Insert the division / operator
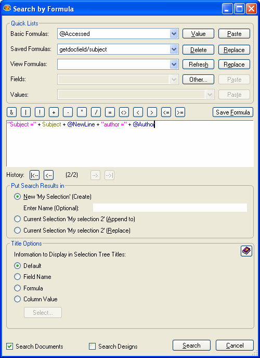The image size is (260, 358). tap(96, 112)
